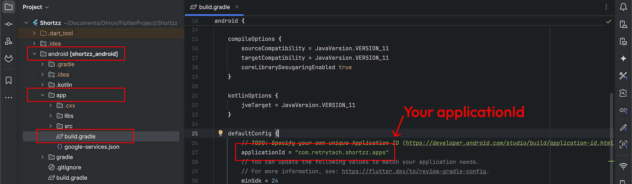632x184 pixels.
Task: Open the editor tab options kebab menu
Action: point(606,7)
